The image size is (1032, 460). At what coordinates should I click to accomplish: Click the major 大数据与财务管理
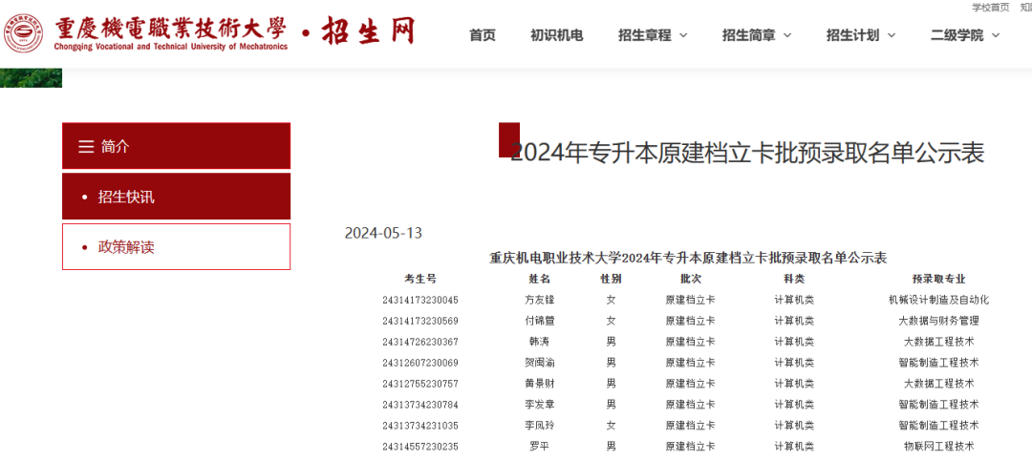[938, 322]
